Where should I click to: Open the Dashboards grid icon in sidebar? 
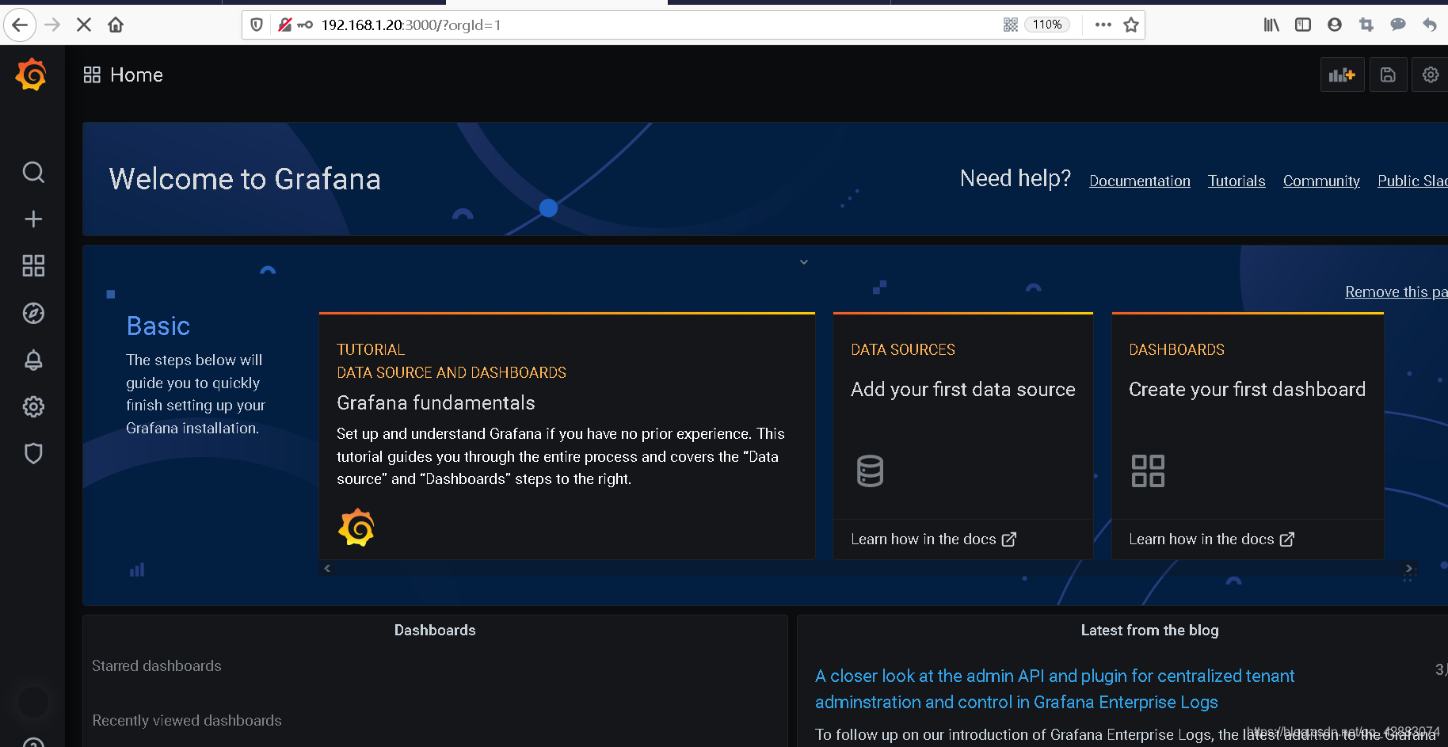pyautogui.click(x=33, y=265)
